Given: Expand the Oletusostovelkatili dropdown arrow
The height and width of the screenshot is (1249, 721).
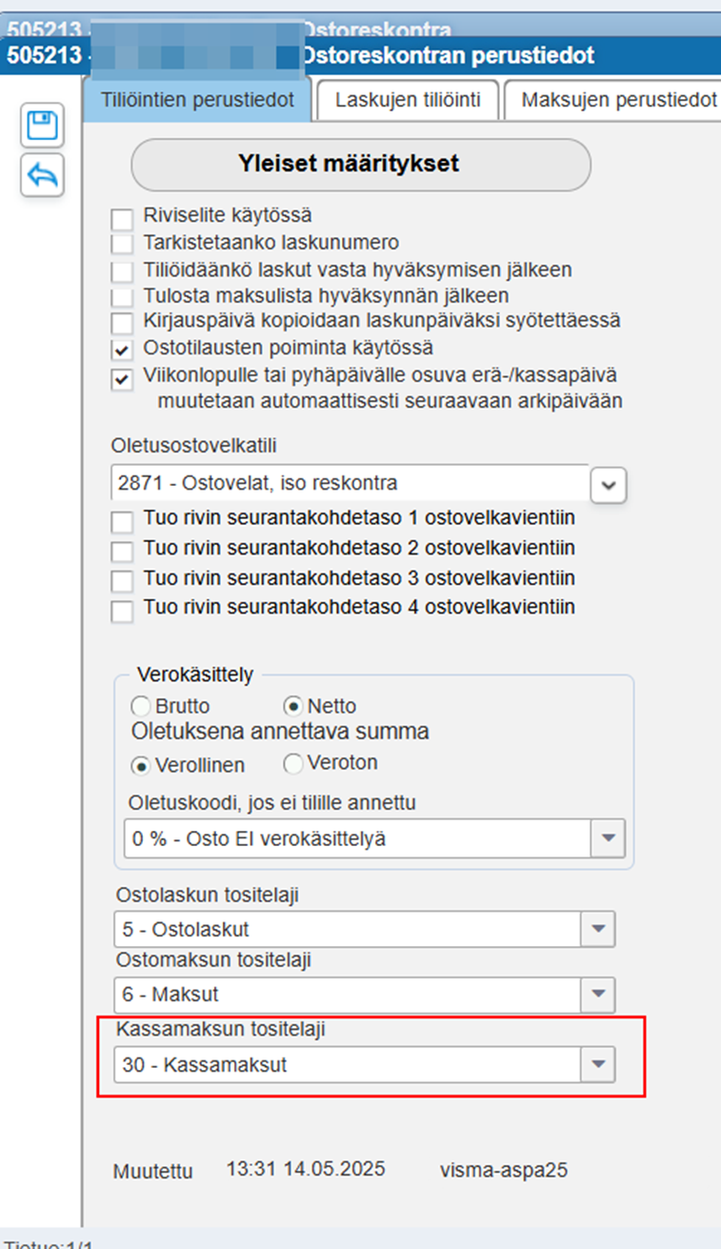Looking at the screenshot, I should point(609,485).
